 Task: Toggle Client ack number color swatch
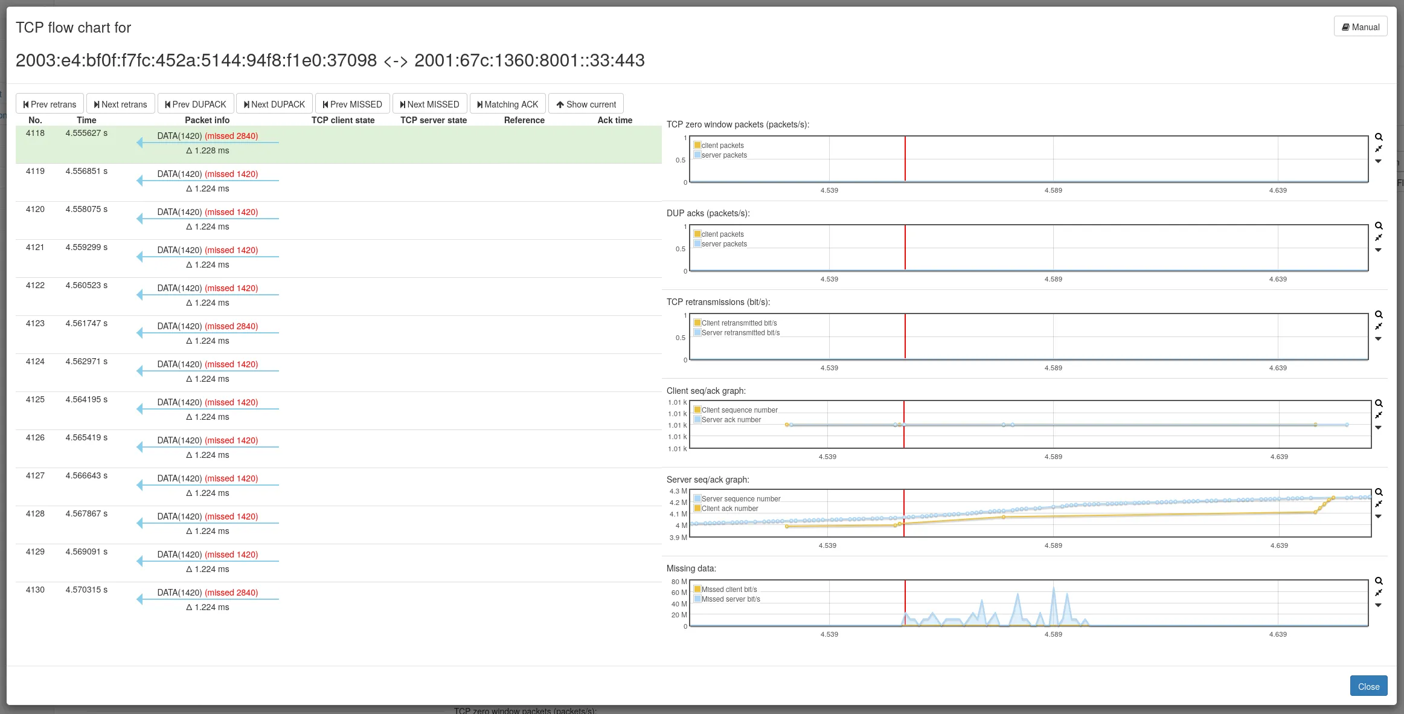tap(697, 509)
